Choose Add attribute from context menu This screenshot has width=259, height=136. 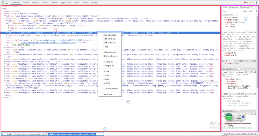pyautogui.click(x=110, y=35)
